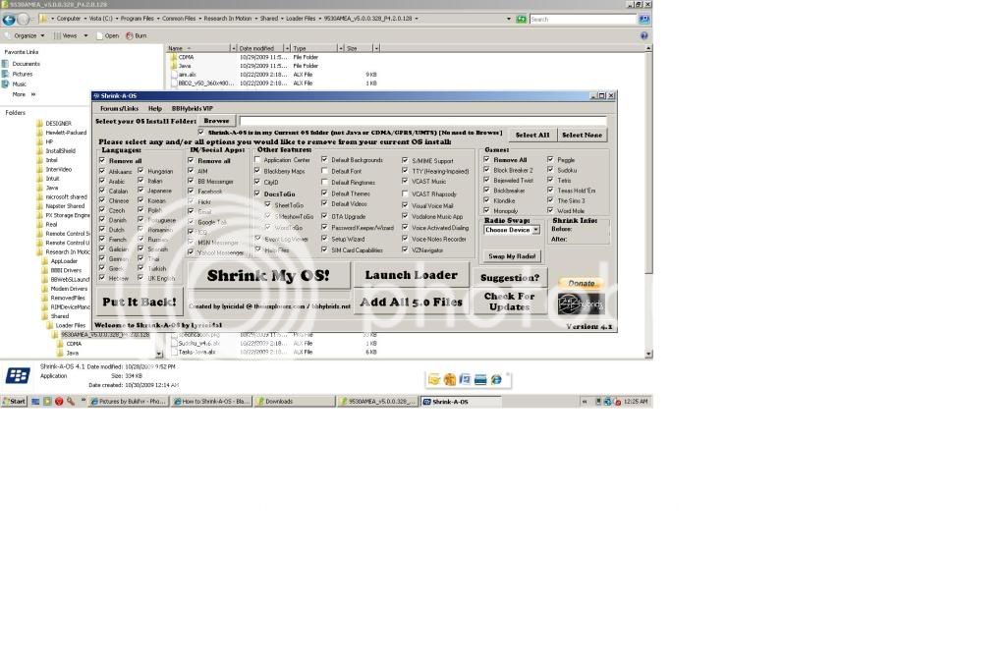Open the address bar history dropdown arrow

point(509,20)
